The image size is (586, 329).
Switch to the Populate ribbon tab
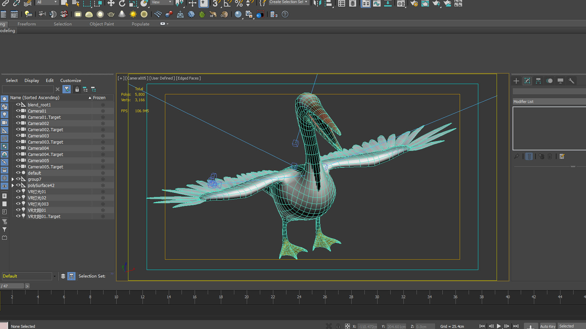click(140, 24)
